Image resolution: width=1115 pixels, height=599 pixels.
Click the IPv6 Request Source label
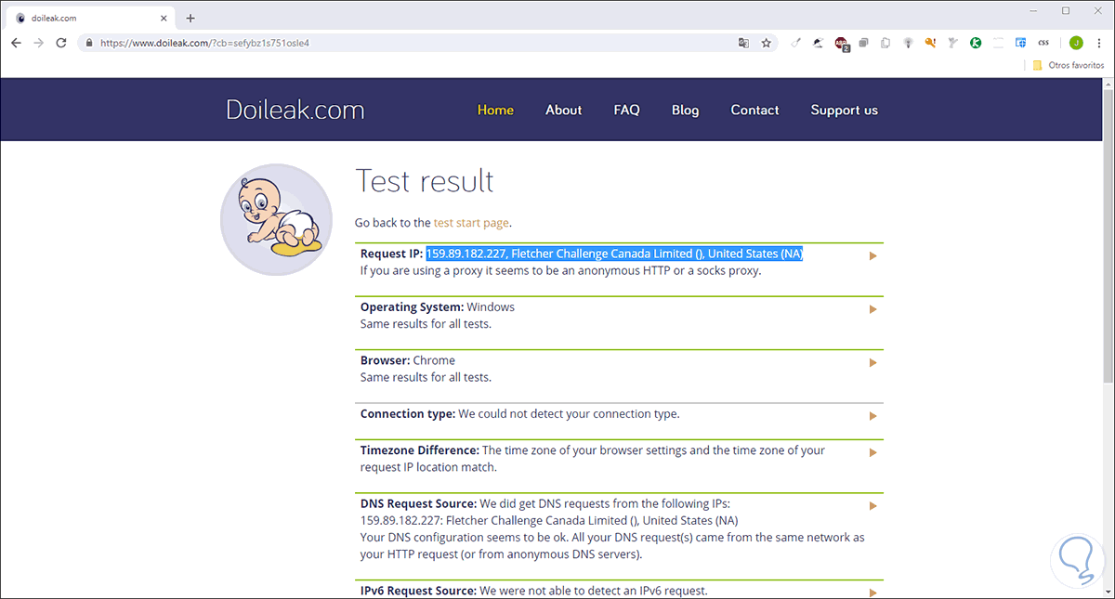pyautogui.click(x=418, y=591)
